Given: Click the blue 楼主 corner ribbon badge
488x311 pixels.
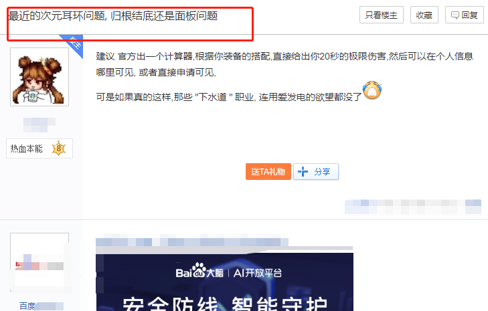Looking at the screenshot, I should [74, 43].
